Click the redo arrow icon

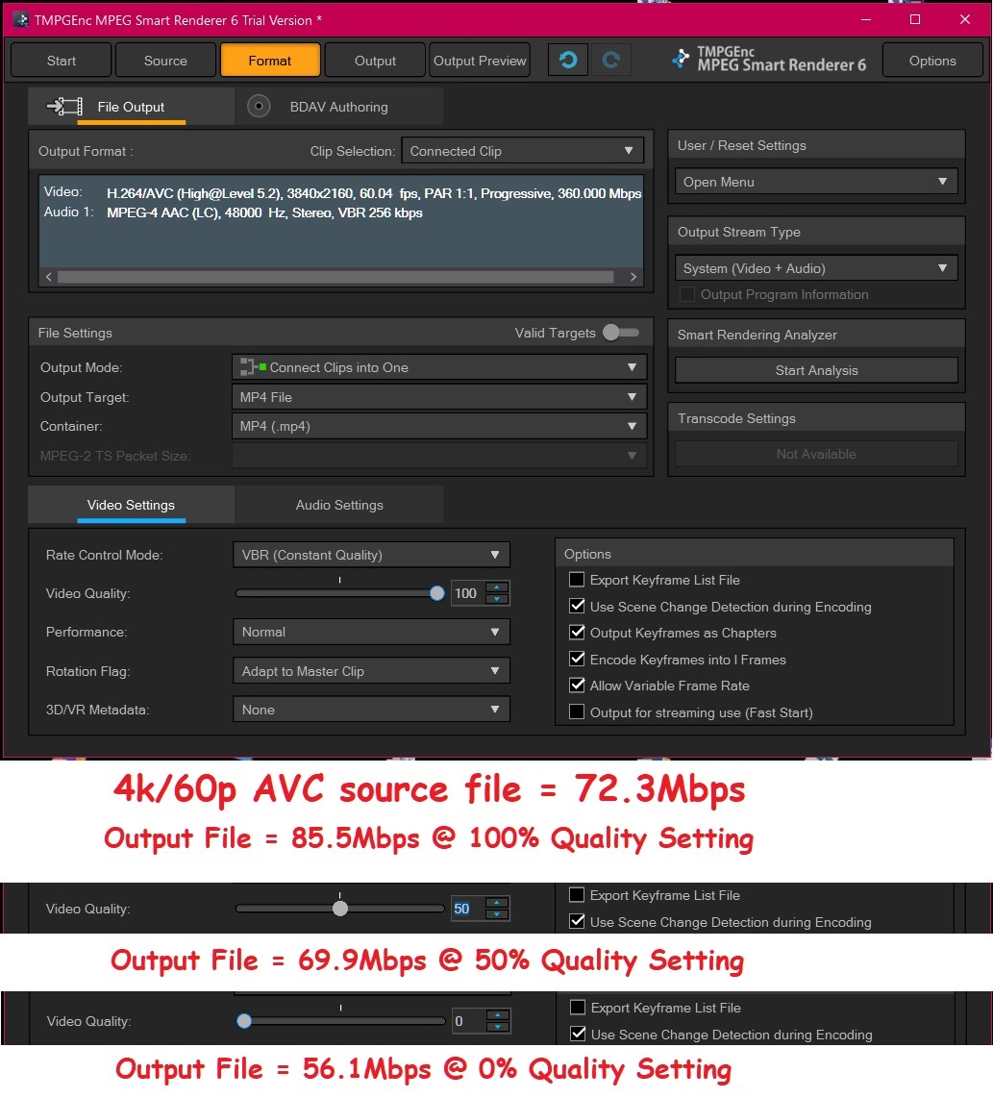[x=610, y=61]
